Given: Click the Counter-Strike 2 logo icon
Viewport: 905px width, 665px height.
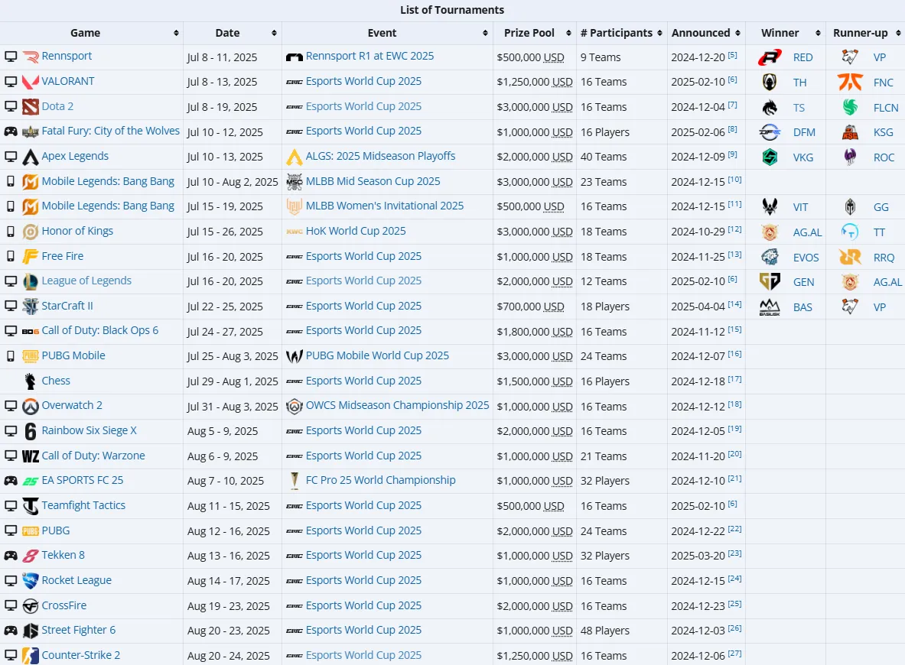Looking at the screenshot, I should coord(30,656).
